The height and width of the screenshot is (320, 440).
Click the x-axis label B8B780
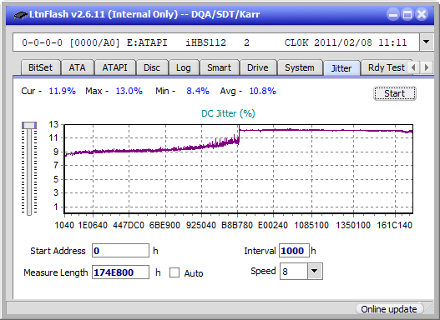coord(237,225)
